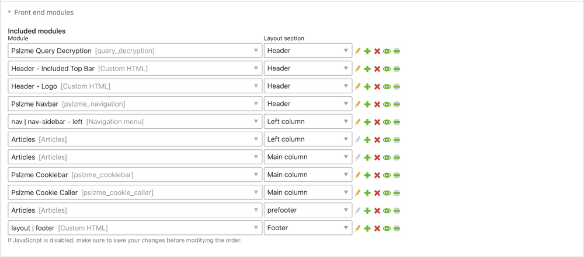Toggle visibility of Header - Logo module
The width and height of the screenshot is (584, 257).
pyautogui.click(x=387, y=86)
